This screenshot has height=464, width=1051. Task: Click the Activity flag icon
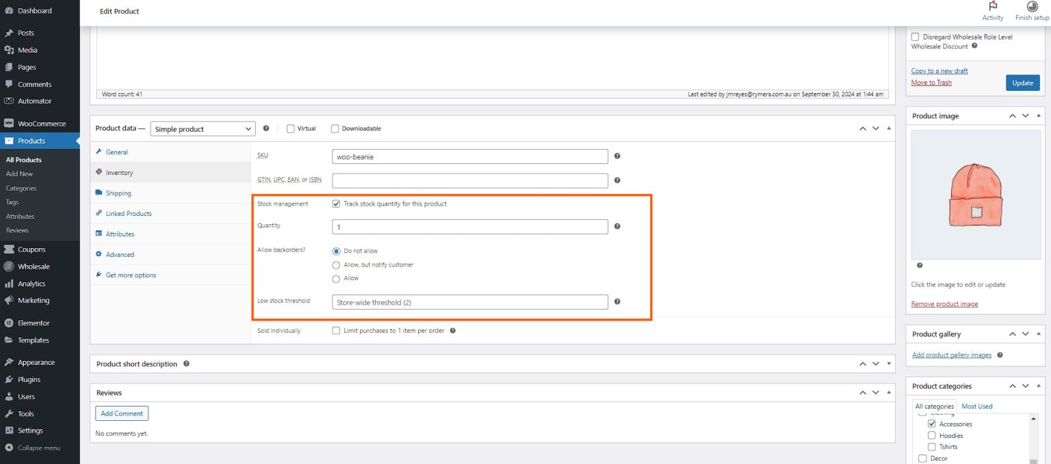point(993,6)
